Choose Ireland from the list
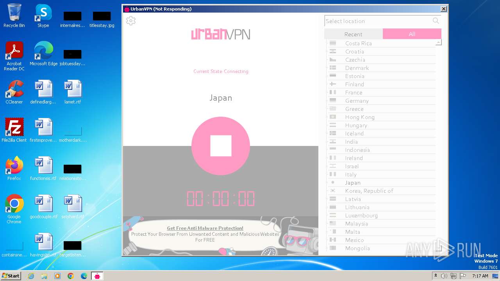Viewport: 500px width, 281px height. (381, 158)
